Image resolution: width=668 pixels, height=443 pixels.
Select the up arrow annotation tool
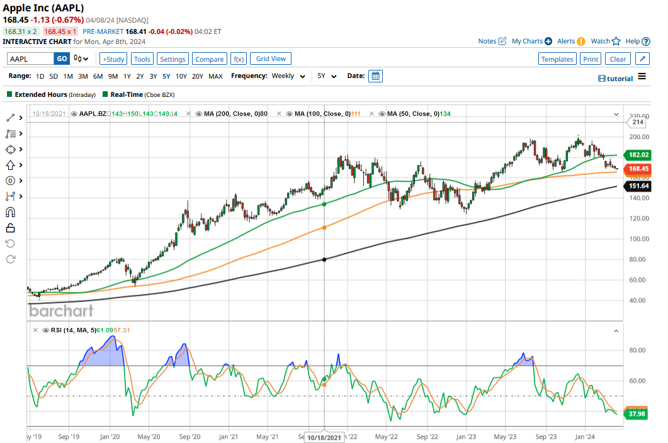point(11,165)
